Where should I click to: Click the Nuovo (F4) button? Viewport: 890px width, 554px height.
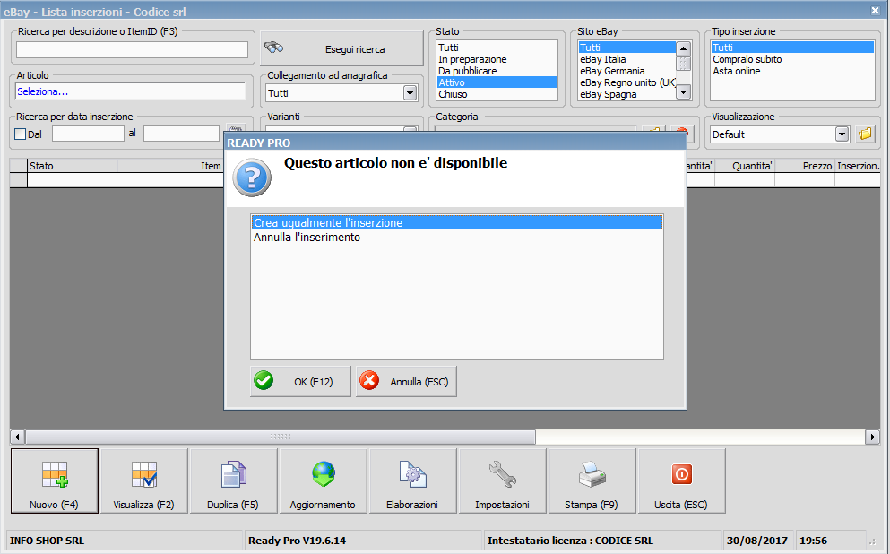55,480
